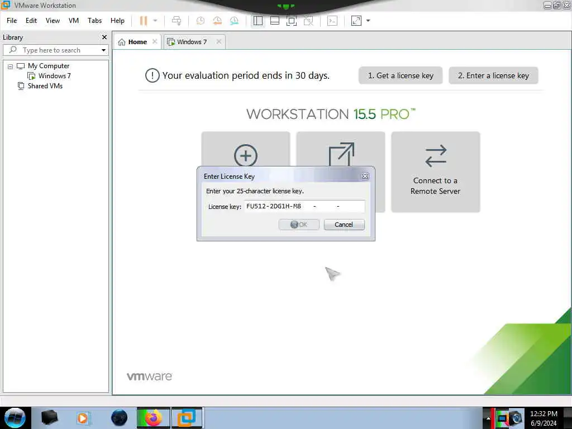572x429 pixels.
Task: Open Windows Media Player from the taskbar
Action: [83, 418]
